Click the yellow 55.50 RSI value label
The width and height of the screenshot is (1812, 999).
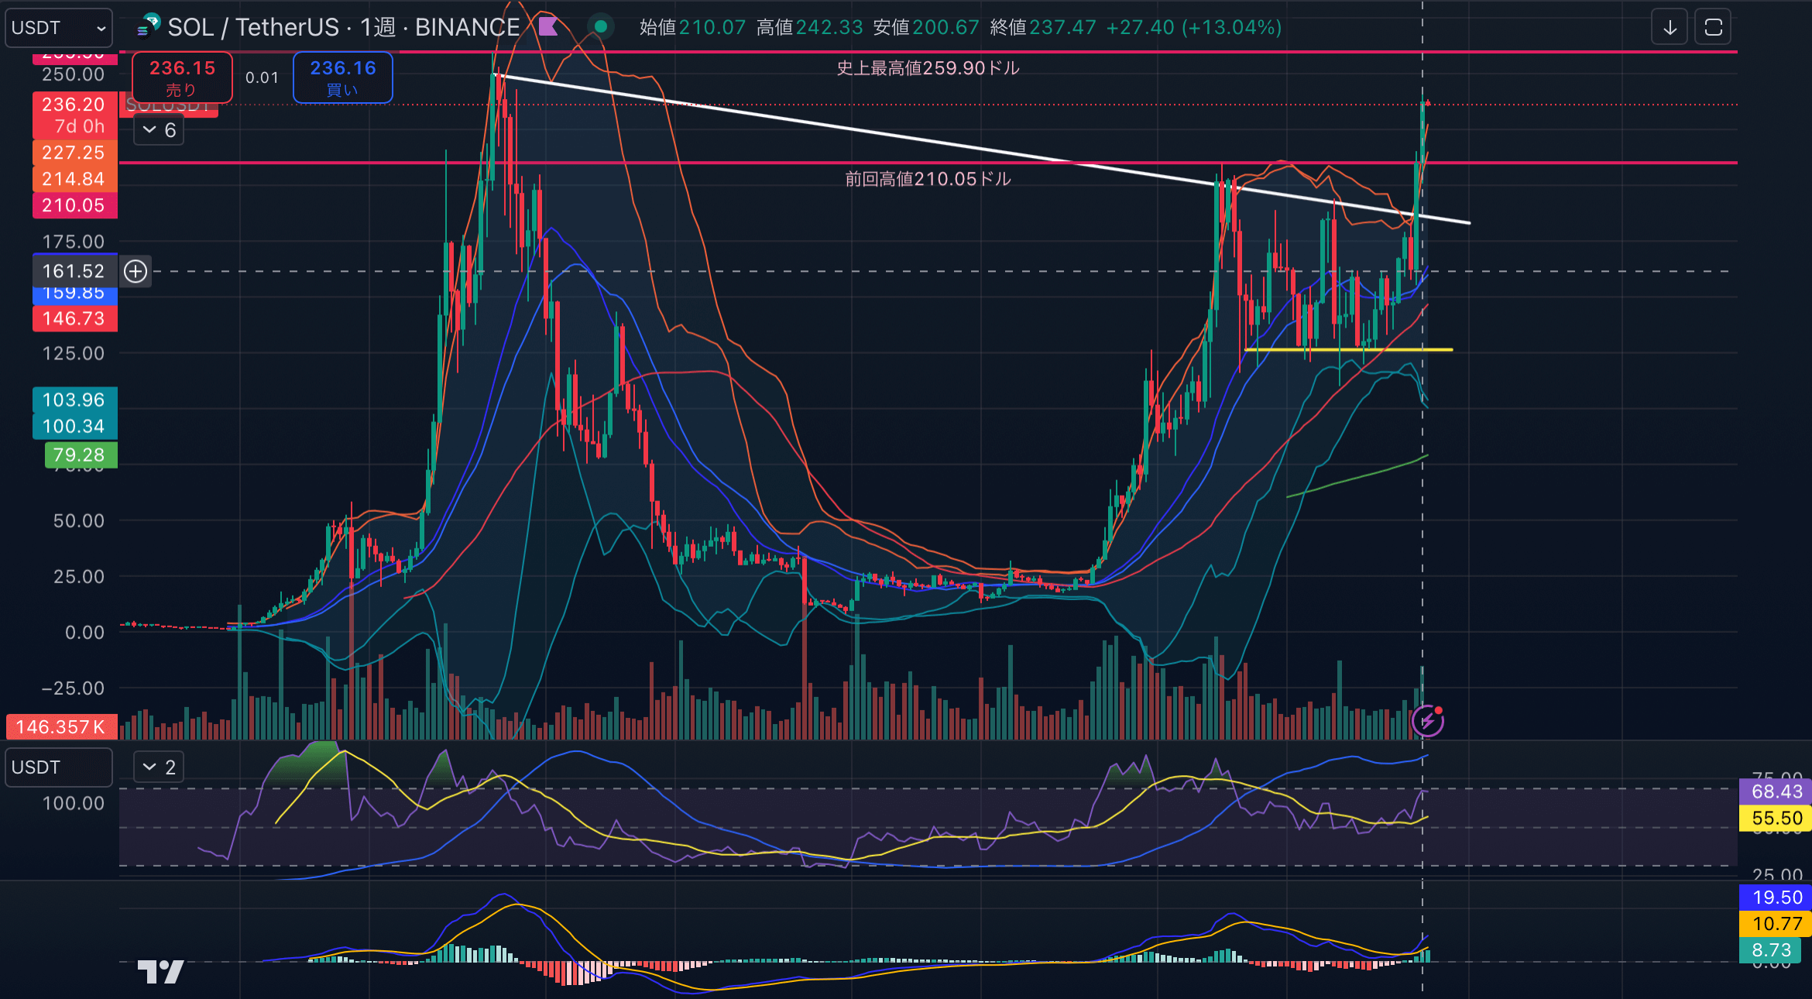tap(1776, 818)
